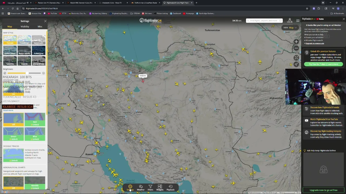This screenshot has height=194, width=346.
Task: Select the Navaids aeronautical chart option
Action: tap(35, 183)
